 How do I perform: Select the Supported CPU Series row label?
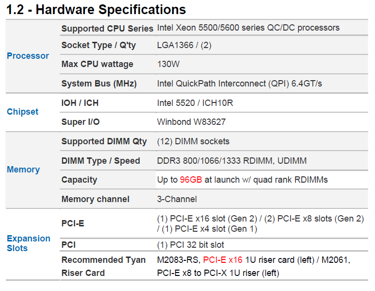pyautogui.click(x=107, y=29)
